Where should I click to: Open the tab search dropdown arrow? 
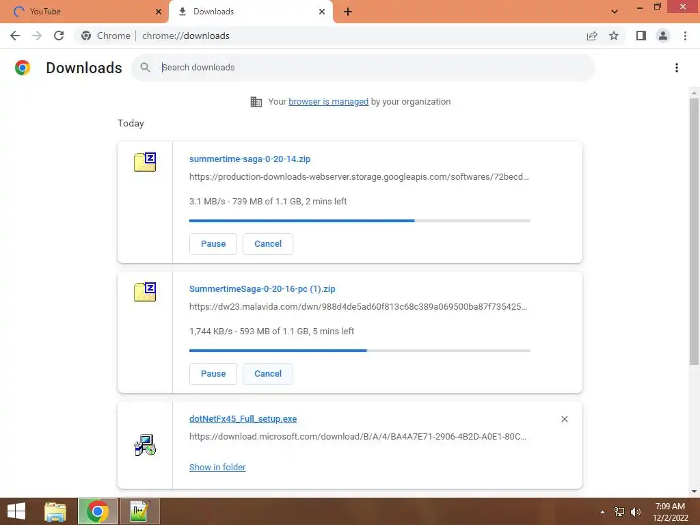tap(615, 12)
